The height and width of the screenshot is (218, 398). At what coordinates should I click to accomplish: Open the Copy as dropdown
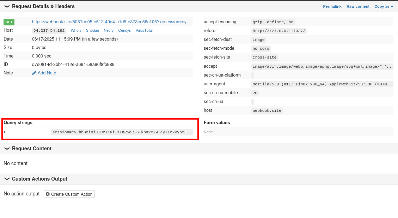coord(384,6)
